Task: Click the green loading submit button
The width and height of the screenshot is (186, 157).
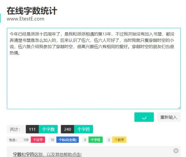Action: click(144, 117)
